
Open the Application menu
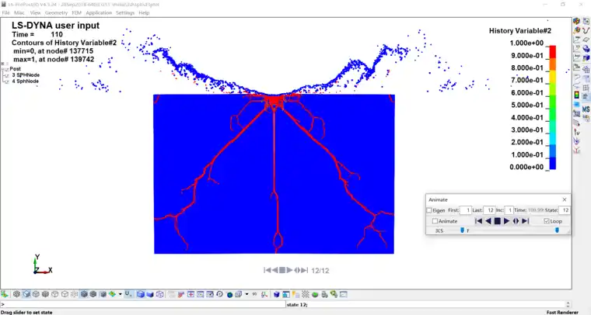(x=99, y=12)
